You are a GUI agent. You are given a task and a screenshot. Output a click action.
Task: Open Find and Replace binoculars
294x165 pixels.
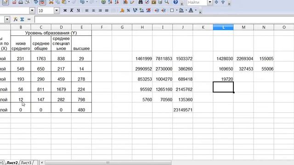141,2
